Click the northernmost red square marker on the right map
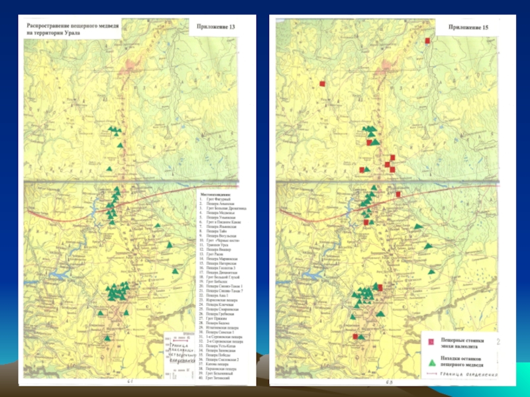Screen dimensions: 530x397 (427, 41)
